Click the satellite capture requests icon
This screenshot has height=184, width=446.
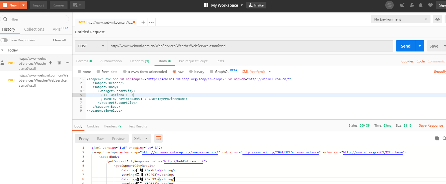pyautogui.click(x=402, y=5)
